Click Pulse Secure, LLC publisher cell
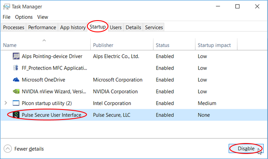This screenshot has width=268, height=159. pos(111,115)
